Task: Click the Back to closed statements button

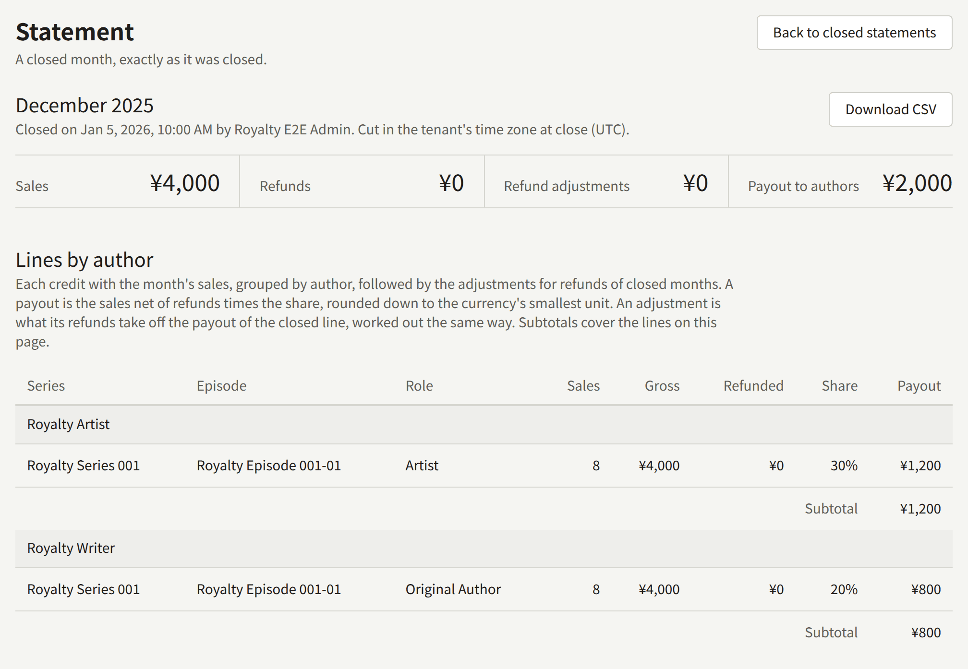Action: coord(854,33)
